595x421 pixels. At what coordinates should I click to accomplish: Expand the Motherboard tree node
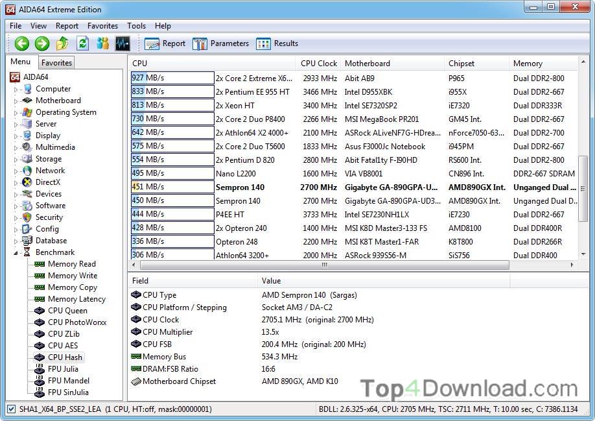16,101
